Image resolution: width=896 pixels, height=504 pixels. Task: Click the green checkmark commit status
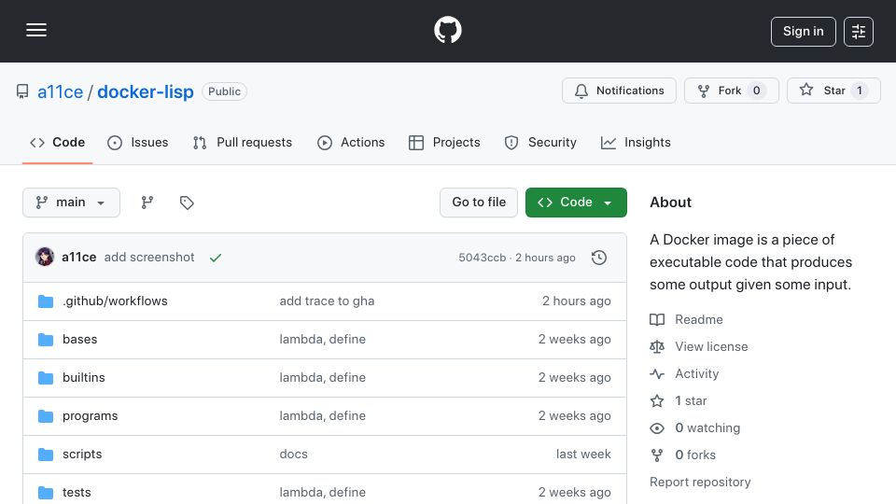(216, 258)
